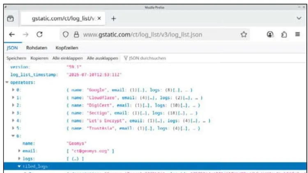Open Firefox View icon in tab bar
Screen dimensions: 308x173
tap(10, 18)
